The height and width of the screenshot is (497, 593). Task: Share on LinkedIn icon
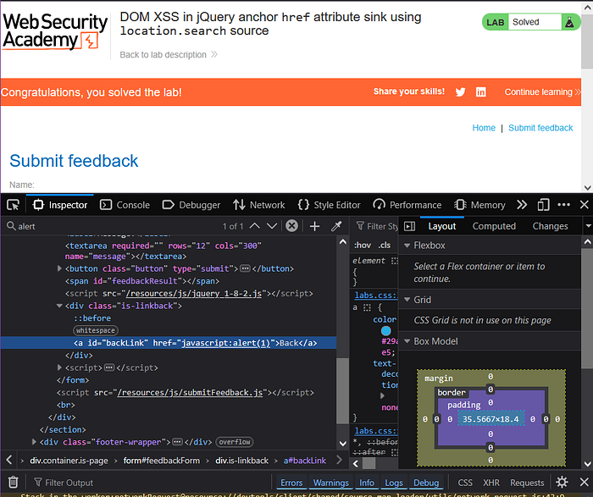(480, 91)
